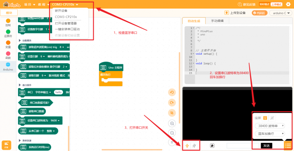
Task: Click the 意见反馈 help icon
Action: (x=240, y=4)
